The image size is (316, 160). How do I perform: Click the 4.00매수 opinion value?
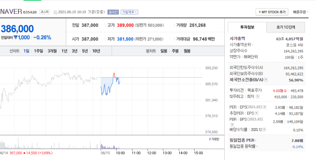[x=280, y=91]
